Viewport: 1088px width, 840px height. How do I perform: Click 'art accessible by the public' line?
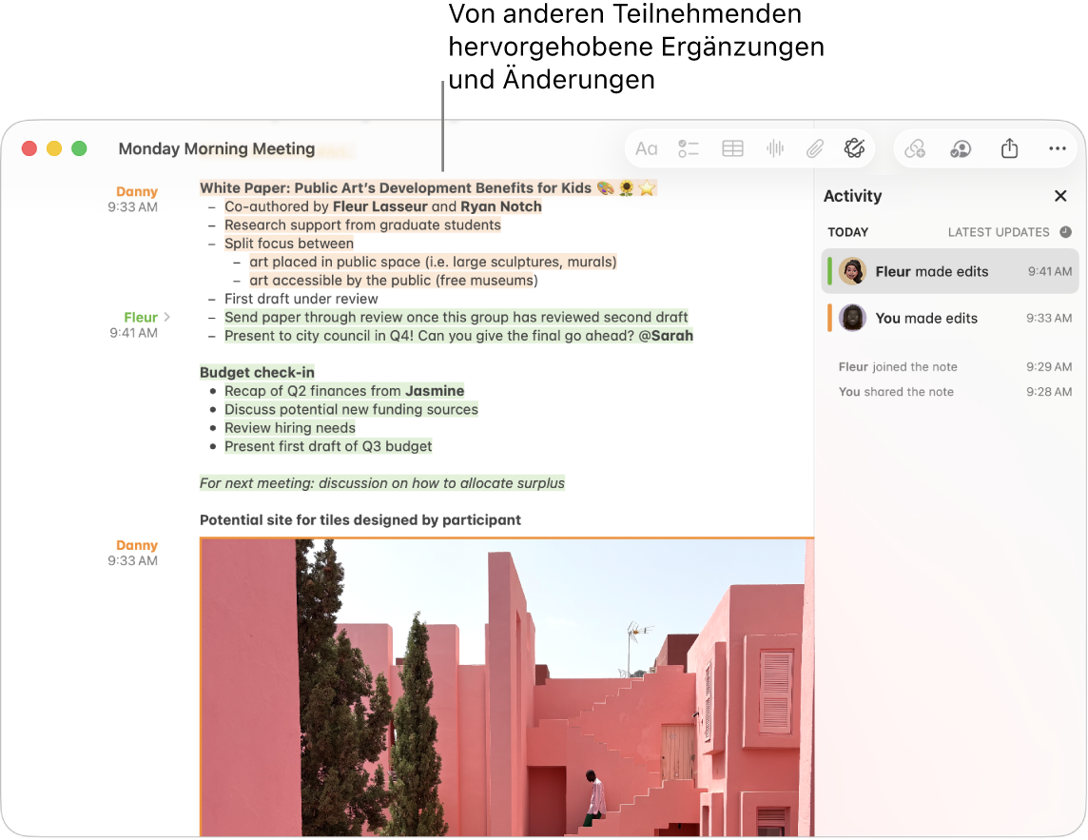pyautogui.click(x=394, y=280)
